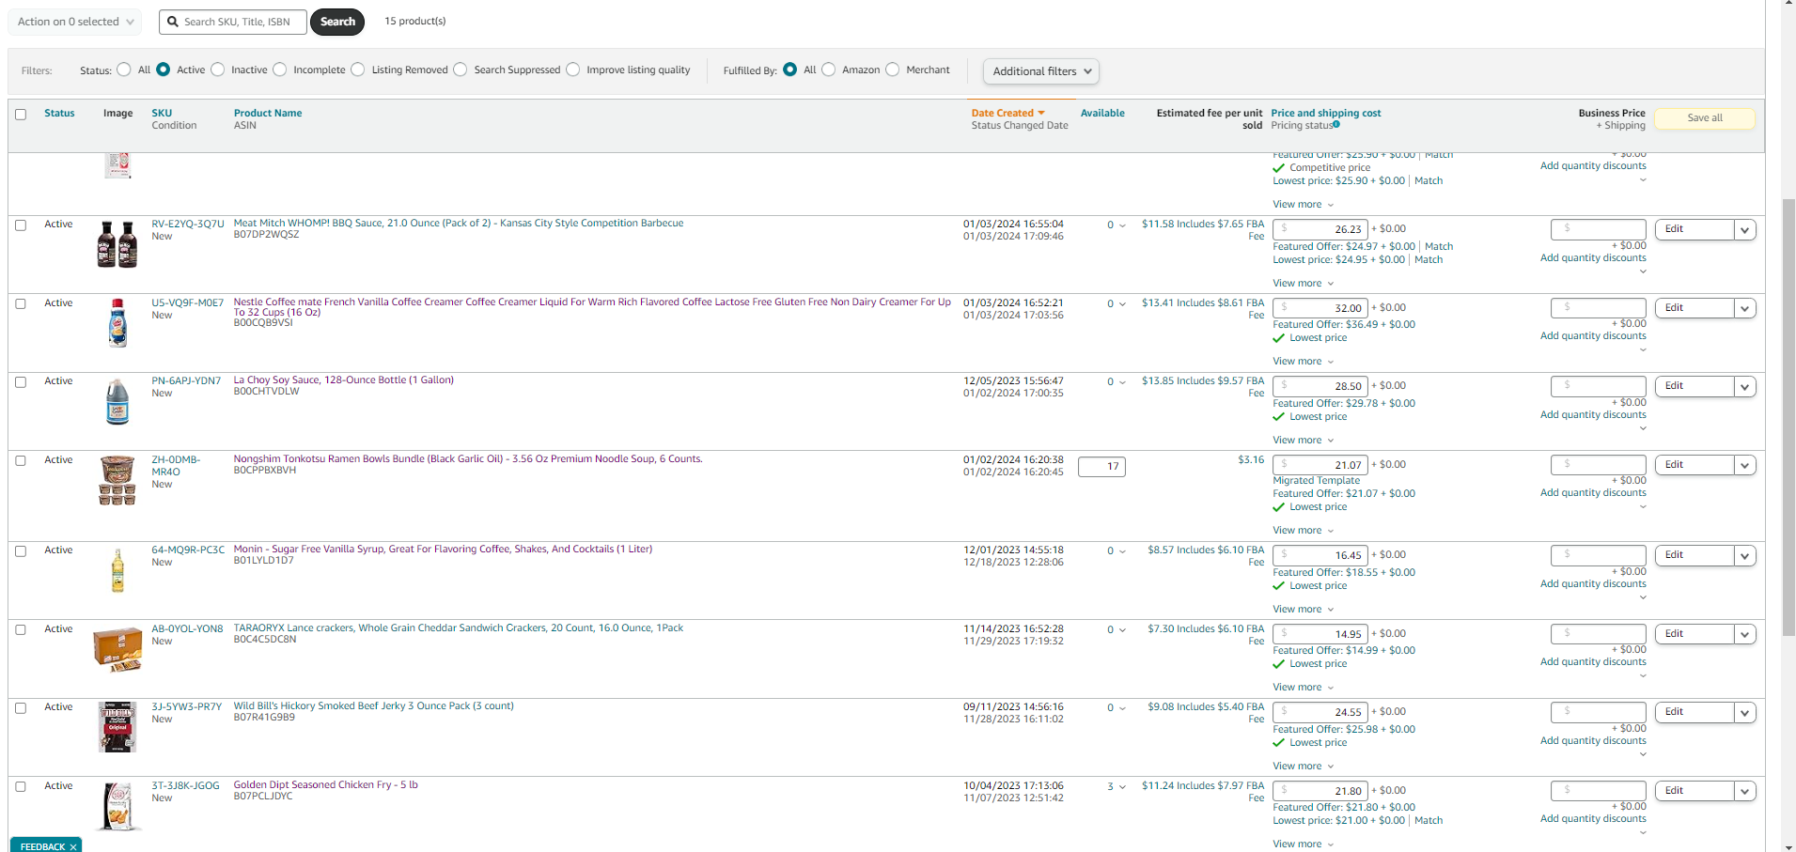This screenshot has height=852, width=1796.
Task: Click the price field showing 26.23
Action: click(1320, 229)
